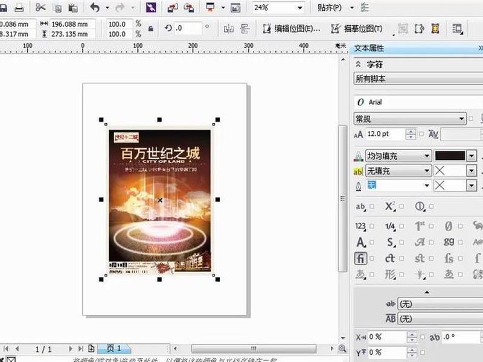Click the zoom magnifier icon at bottom
Image resolution: width=483 pixels, height=362 pixels.
(342, 349)
